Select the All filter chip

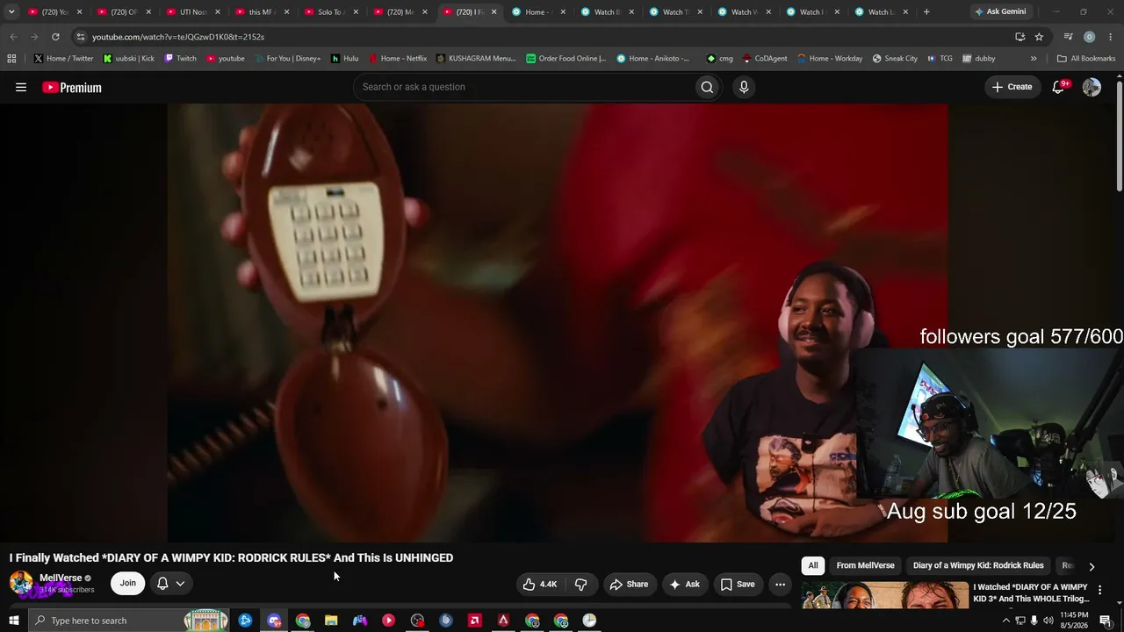pos(813,565)
